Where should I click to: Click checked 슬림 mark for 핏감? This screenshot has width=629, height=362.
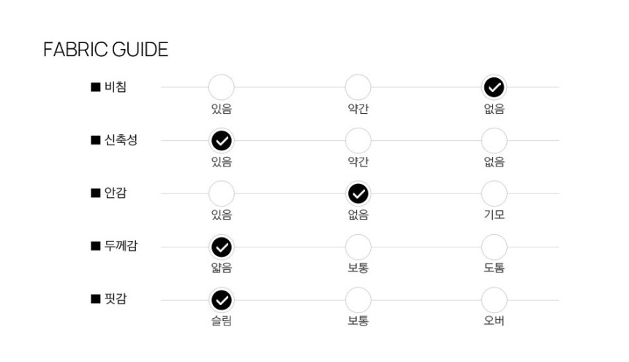point(222,300)
